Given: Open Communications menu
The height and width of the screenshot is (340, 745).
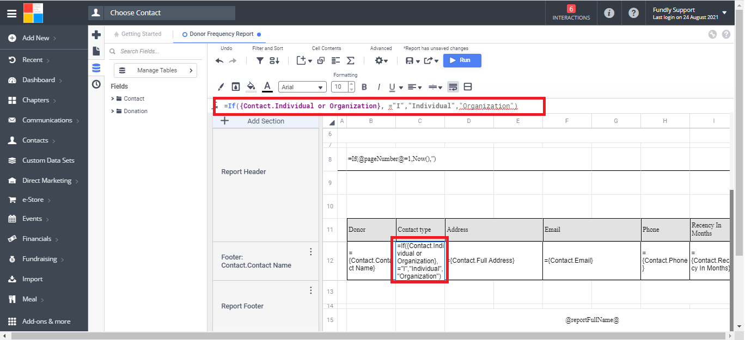Looking at the screenshot, I should point(47,120).
